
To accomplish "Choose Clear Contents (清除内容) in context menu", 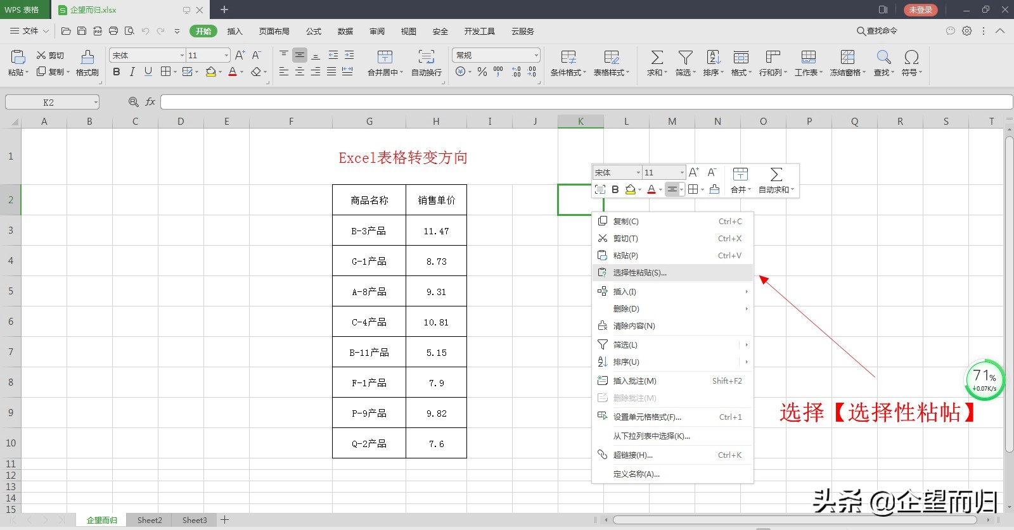I will coord(672,326).
